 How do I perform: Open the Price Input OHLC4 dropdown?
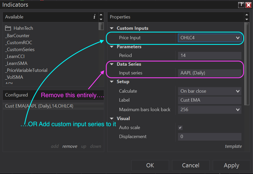(210, 38)
